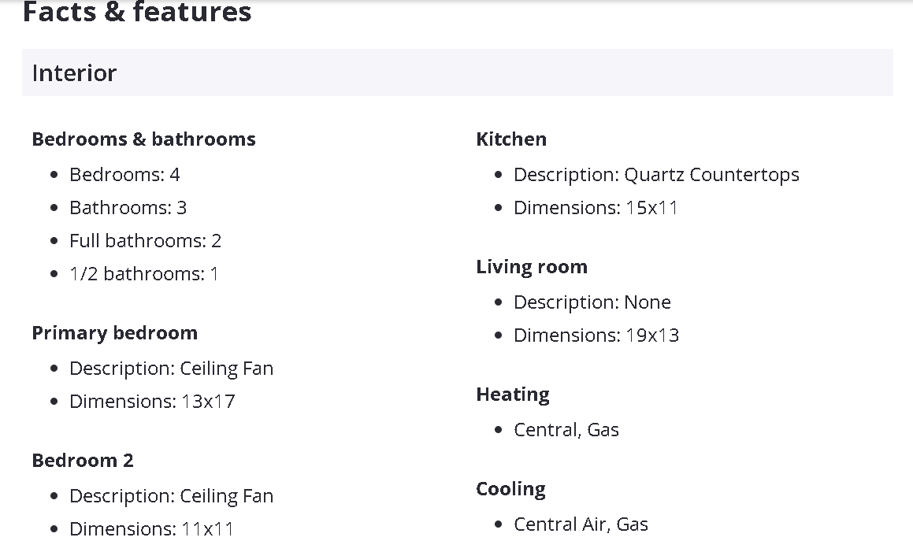The image size is (913, 541).
Task: Click the Facts & features heading
Action: coord(137,12)
